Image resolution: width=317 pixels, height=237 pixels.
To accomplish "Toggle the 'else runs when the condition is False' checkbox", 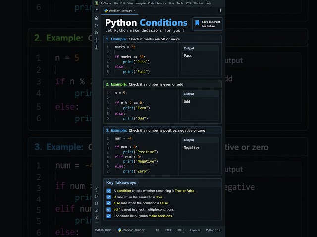I will click(x=109, y=203).
